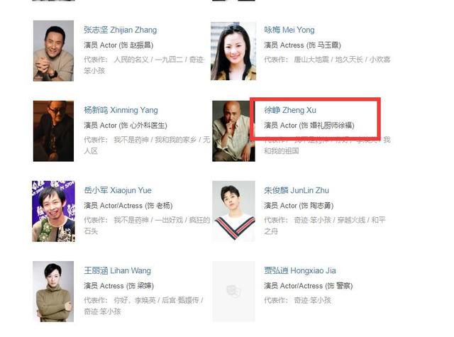Open the 徐峥 Zheng Xu name link

tap(290, 110)
